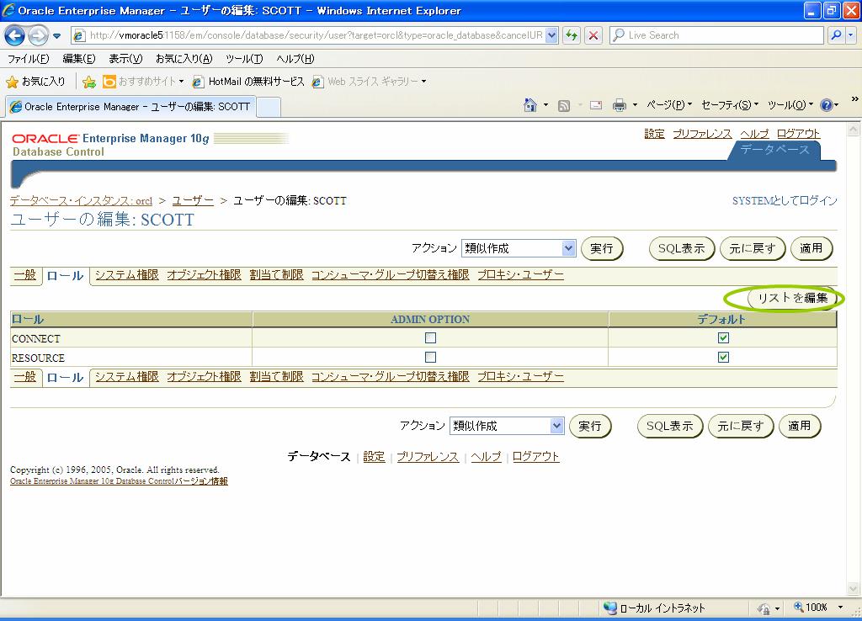Switch to the システム権限 tab
Image resolution: width=862 pixels, height=621 pixels.
click(126, 275)
